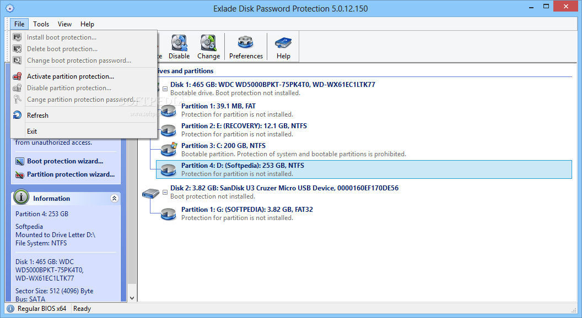This screenshot has width=582, height=318.
Task: Click the Boot protection wizard icon
Action: point(20,161)
